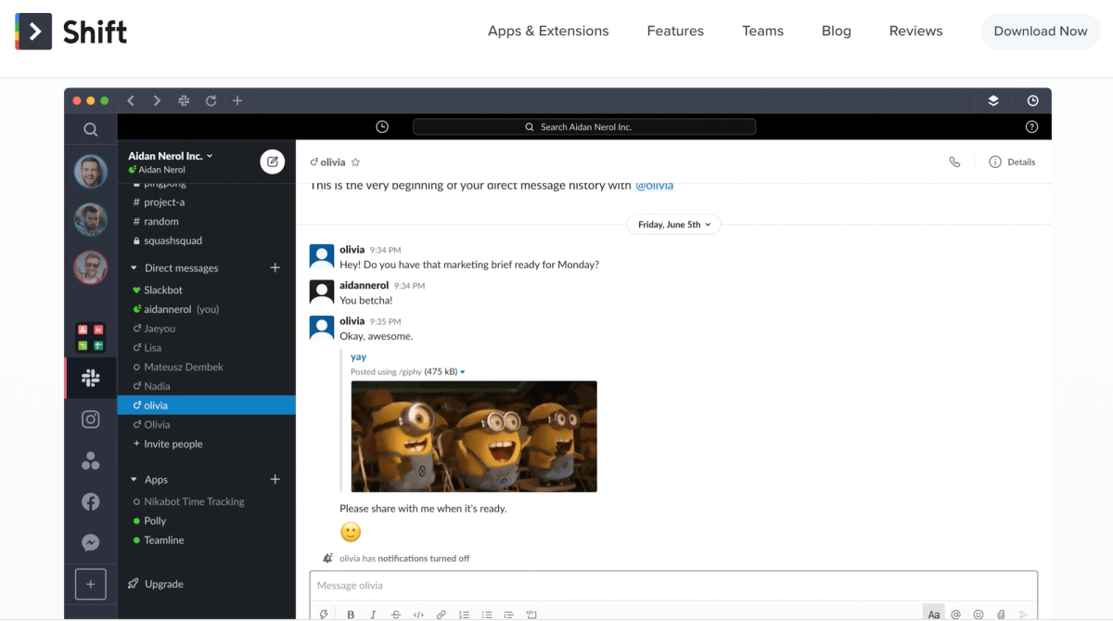Open the stacked layers icon at top right
Image resolution: width=1113 pixels, height=621 pixels.
click(993, 100)
